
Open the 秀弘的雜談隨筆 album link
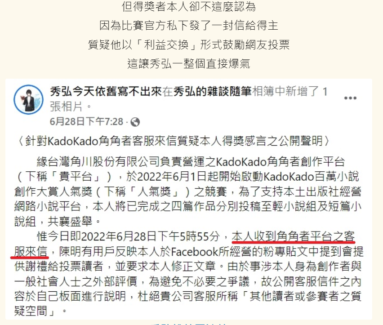point(213,92)
